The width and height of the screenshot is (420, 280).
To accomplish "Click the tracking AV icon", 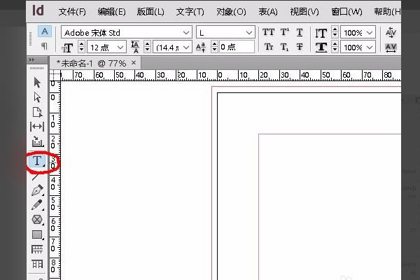I will [x=391, y=48].
